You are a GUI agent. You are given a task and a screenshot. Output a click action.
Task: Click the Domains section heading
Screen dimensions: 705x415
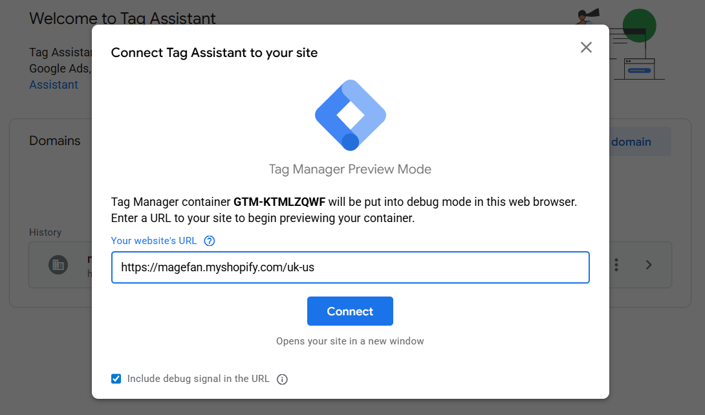coord(55,141)
